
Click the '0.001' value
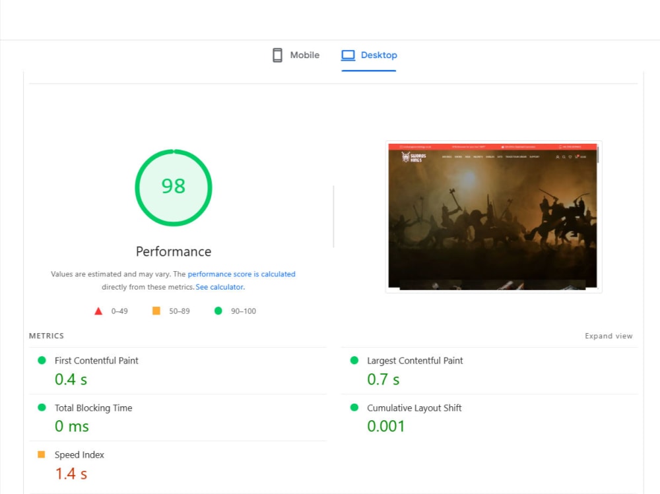point(385,426)
